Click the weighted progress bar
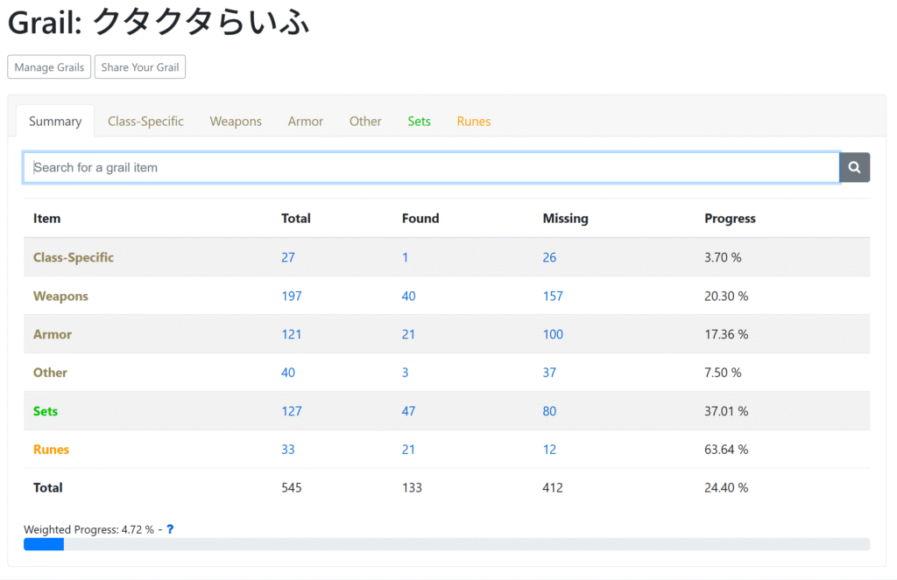897x580 pixels. [x=446, y=544]
